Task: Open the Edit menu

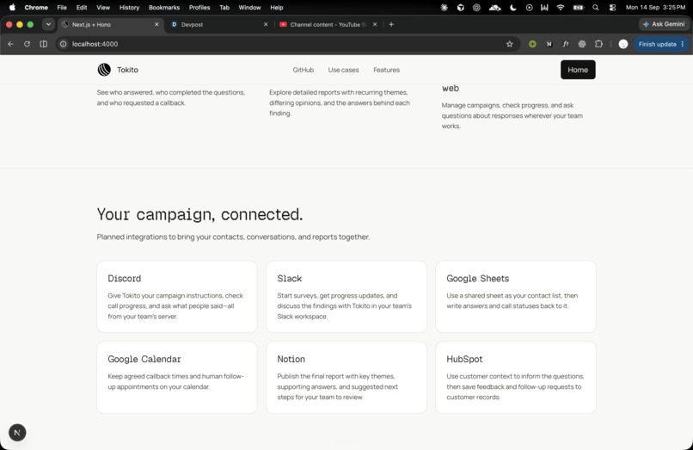Action: click(82, 7)
